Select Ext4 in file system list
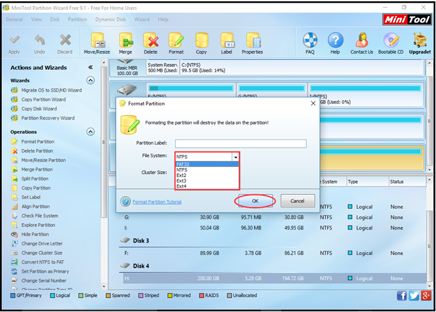Screen dimensions: 436x312 (207, 186)
